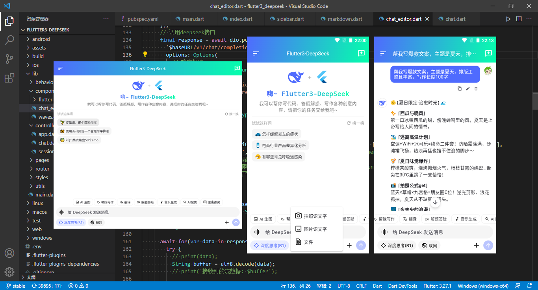Select 拍照识文字 from the popup menu
Image resolution: width=538 pixels, height=290 pixels.
(x=317, y=216)
